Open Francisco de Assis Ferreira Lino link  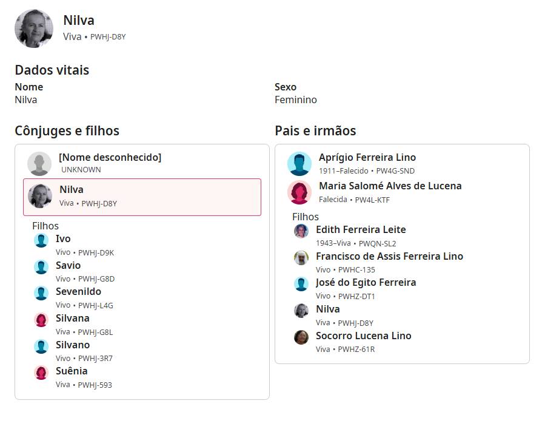click(x=389, y=256)
